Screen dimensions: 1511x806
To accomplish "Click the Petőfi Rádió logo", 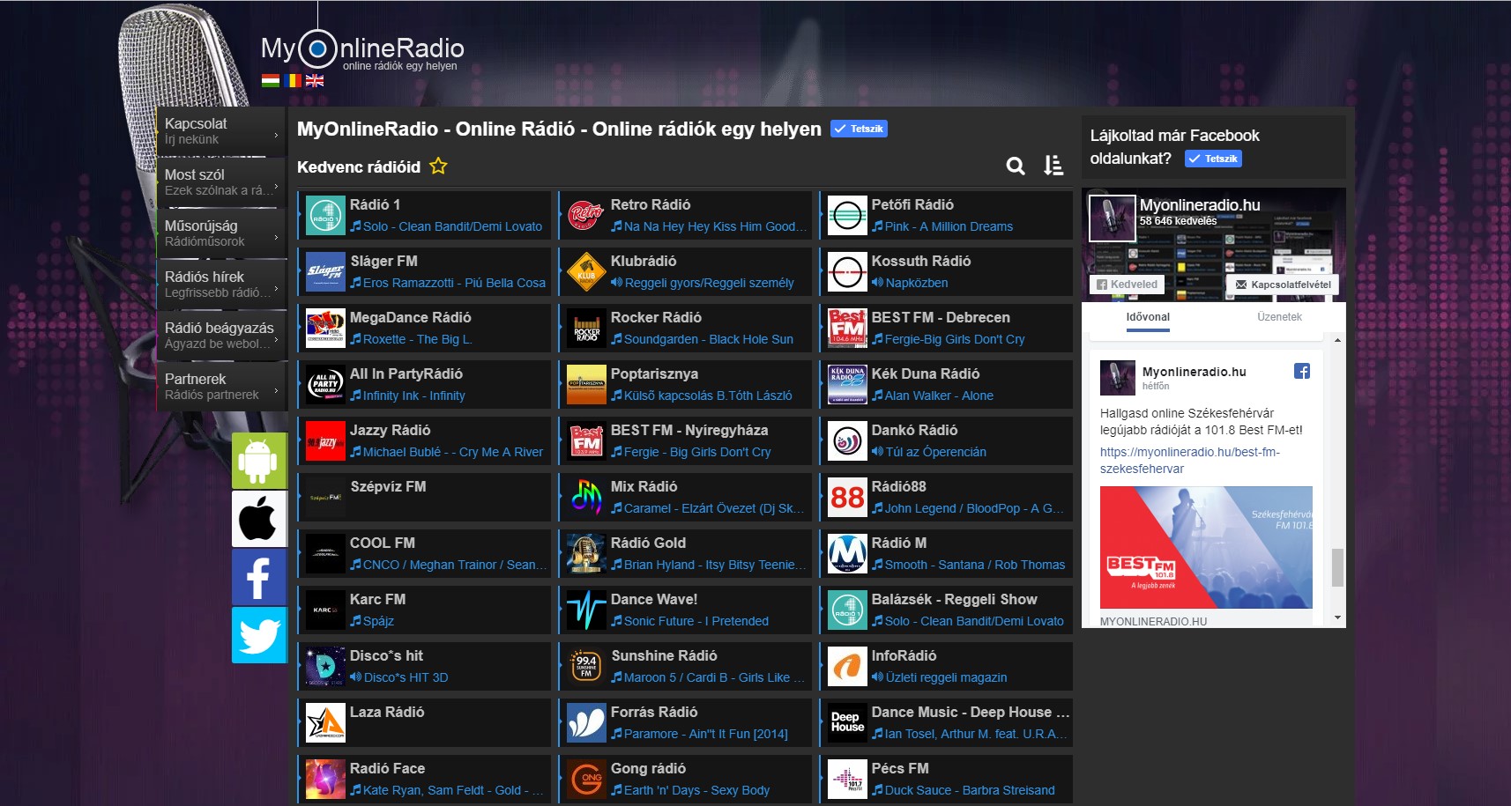I will tap(847, 216).
